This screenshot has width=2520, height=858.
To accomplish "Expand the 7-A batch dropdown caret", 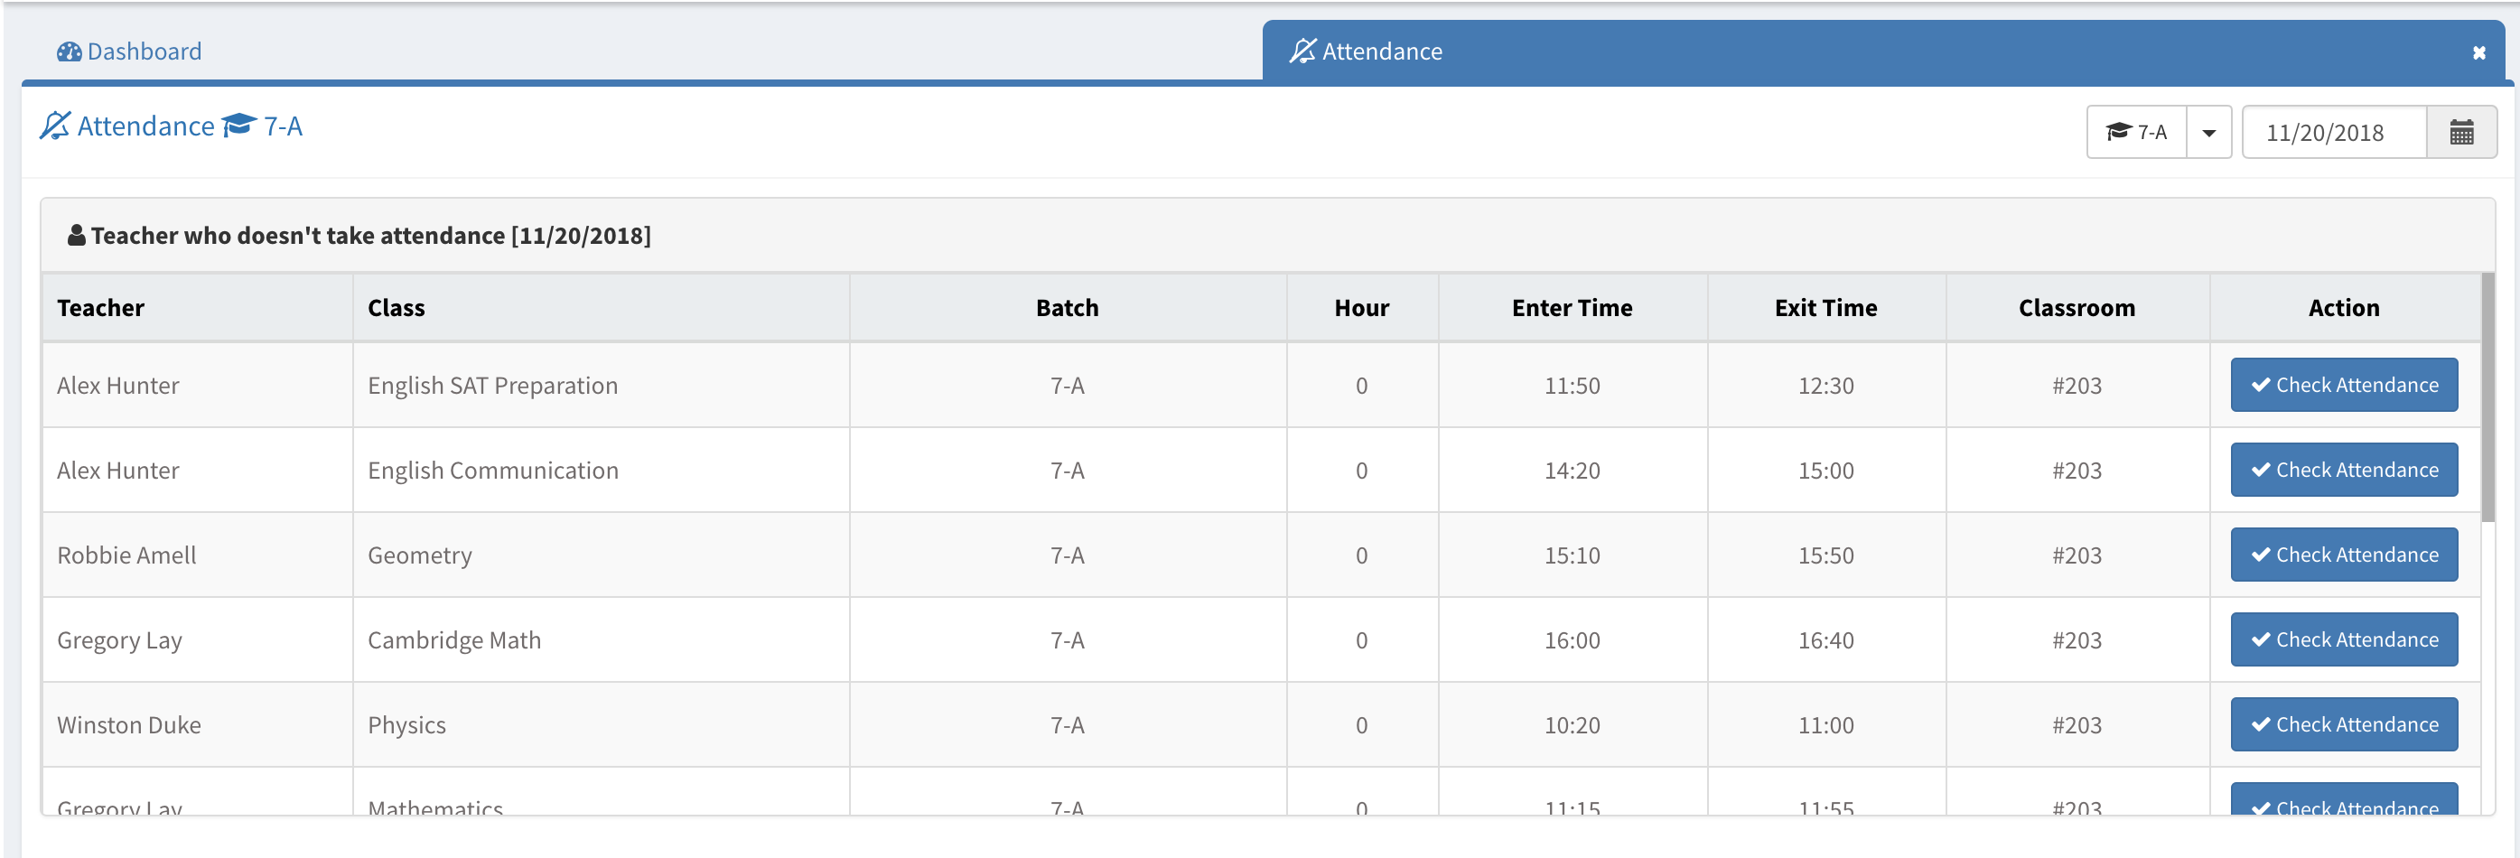I will pyautogui.click(x=2207, y=132).
